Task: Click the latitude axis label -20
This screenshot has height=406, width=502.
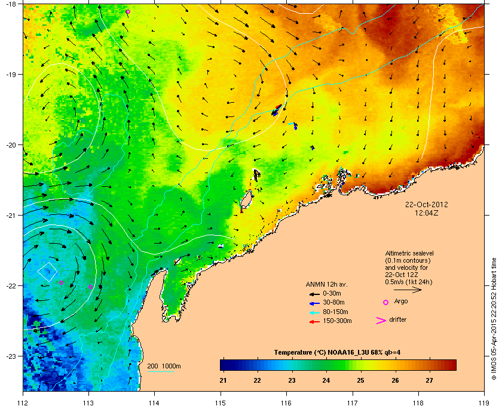Action: 10,145
